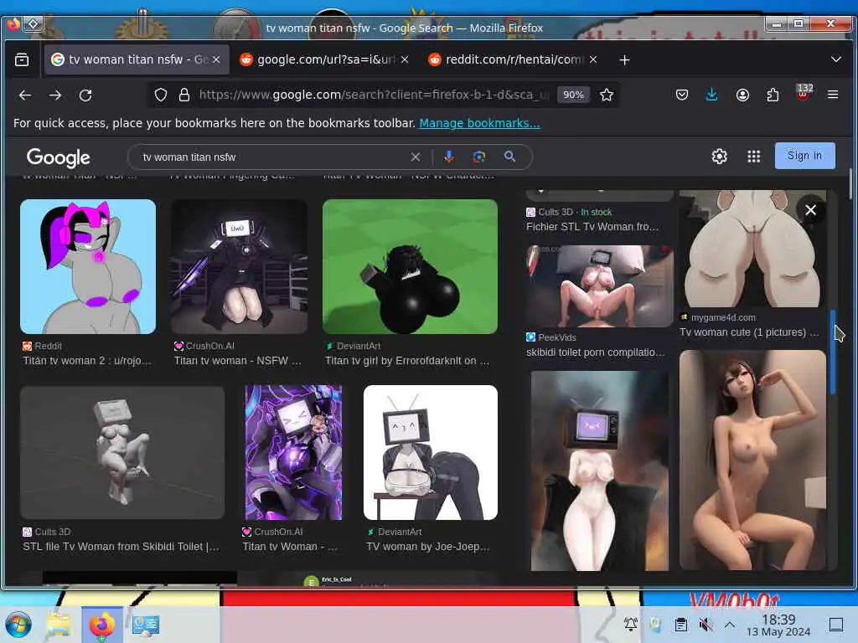This screenshot has height=643, width=858.
Task: Switch to the google.com/url tab
Action: point(325,59)
